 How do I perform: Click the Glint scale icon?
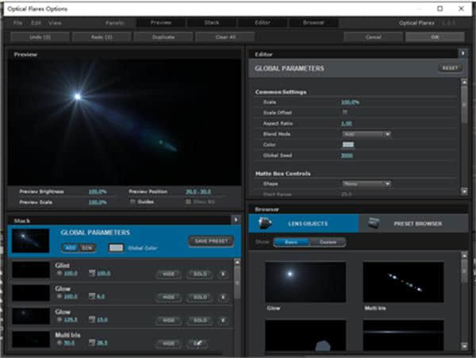coord(91,273)
